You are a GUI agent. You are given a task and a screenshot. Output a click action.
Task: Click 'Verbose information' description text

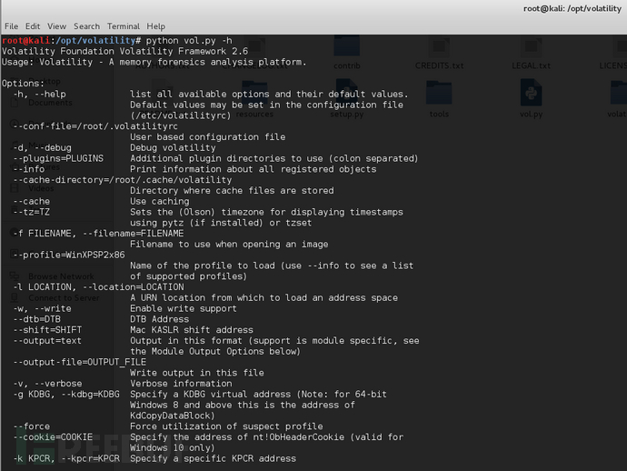click(181, 384)
